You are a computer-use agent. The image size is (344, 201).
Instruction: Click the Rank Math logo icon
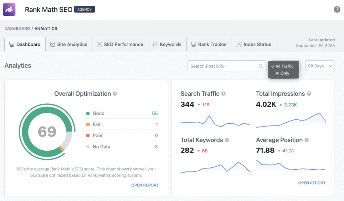click(x=9, y=9)
